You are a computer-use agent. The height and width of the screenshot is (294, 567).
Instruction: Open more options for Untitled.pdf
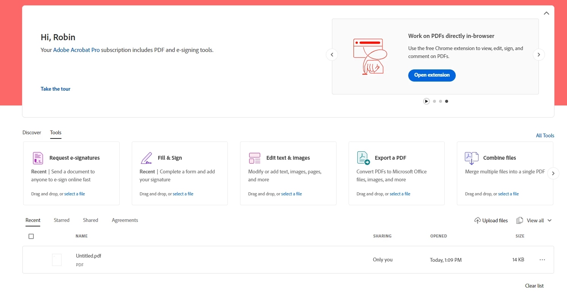(542, 260)
